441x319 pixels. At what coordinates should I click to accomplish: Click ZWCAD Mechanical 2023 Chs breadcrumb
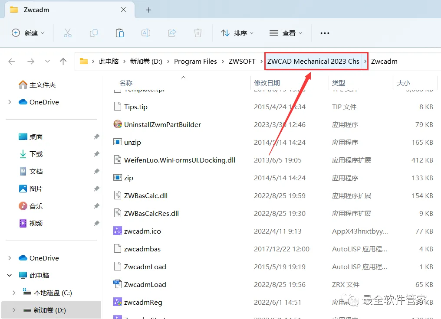tap(313, 61)
